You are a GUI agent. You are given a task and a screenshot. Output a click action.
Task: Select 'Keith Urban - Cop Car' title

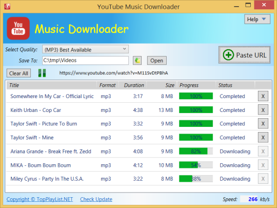(x=35, y=110)
